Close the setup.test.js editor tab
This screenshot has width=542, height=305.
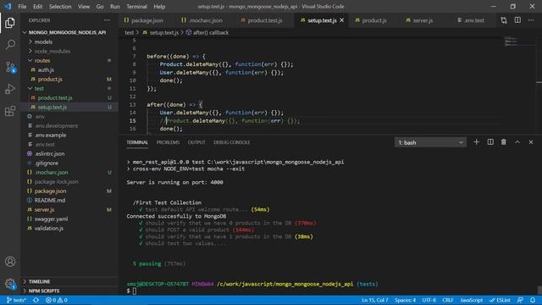click(342, 20)
